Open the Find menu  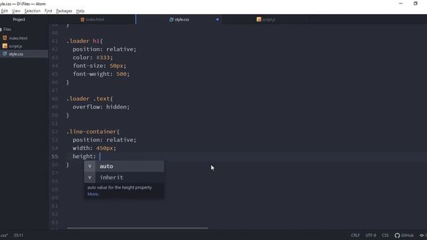[x=48, y=11]
